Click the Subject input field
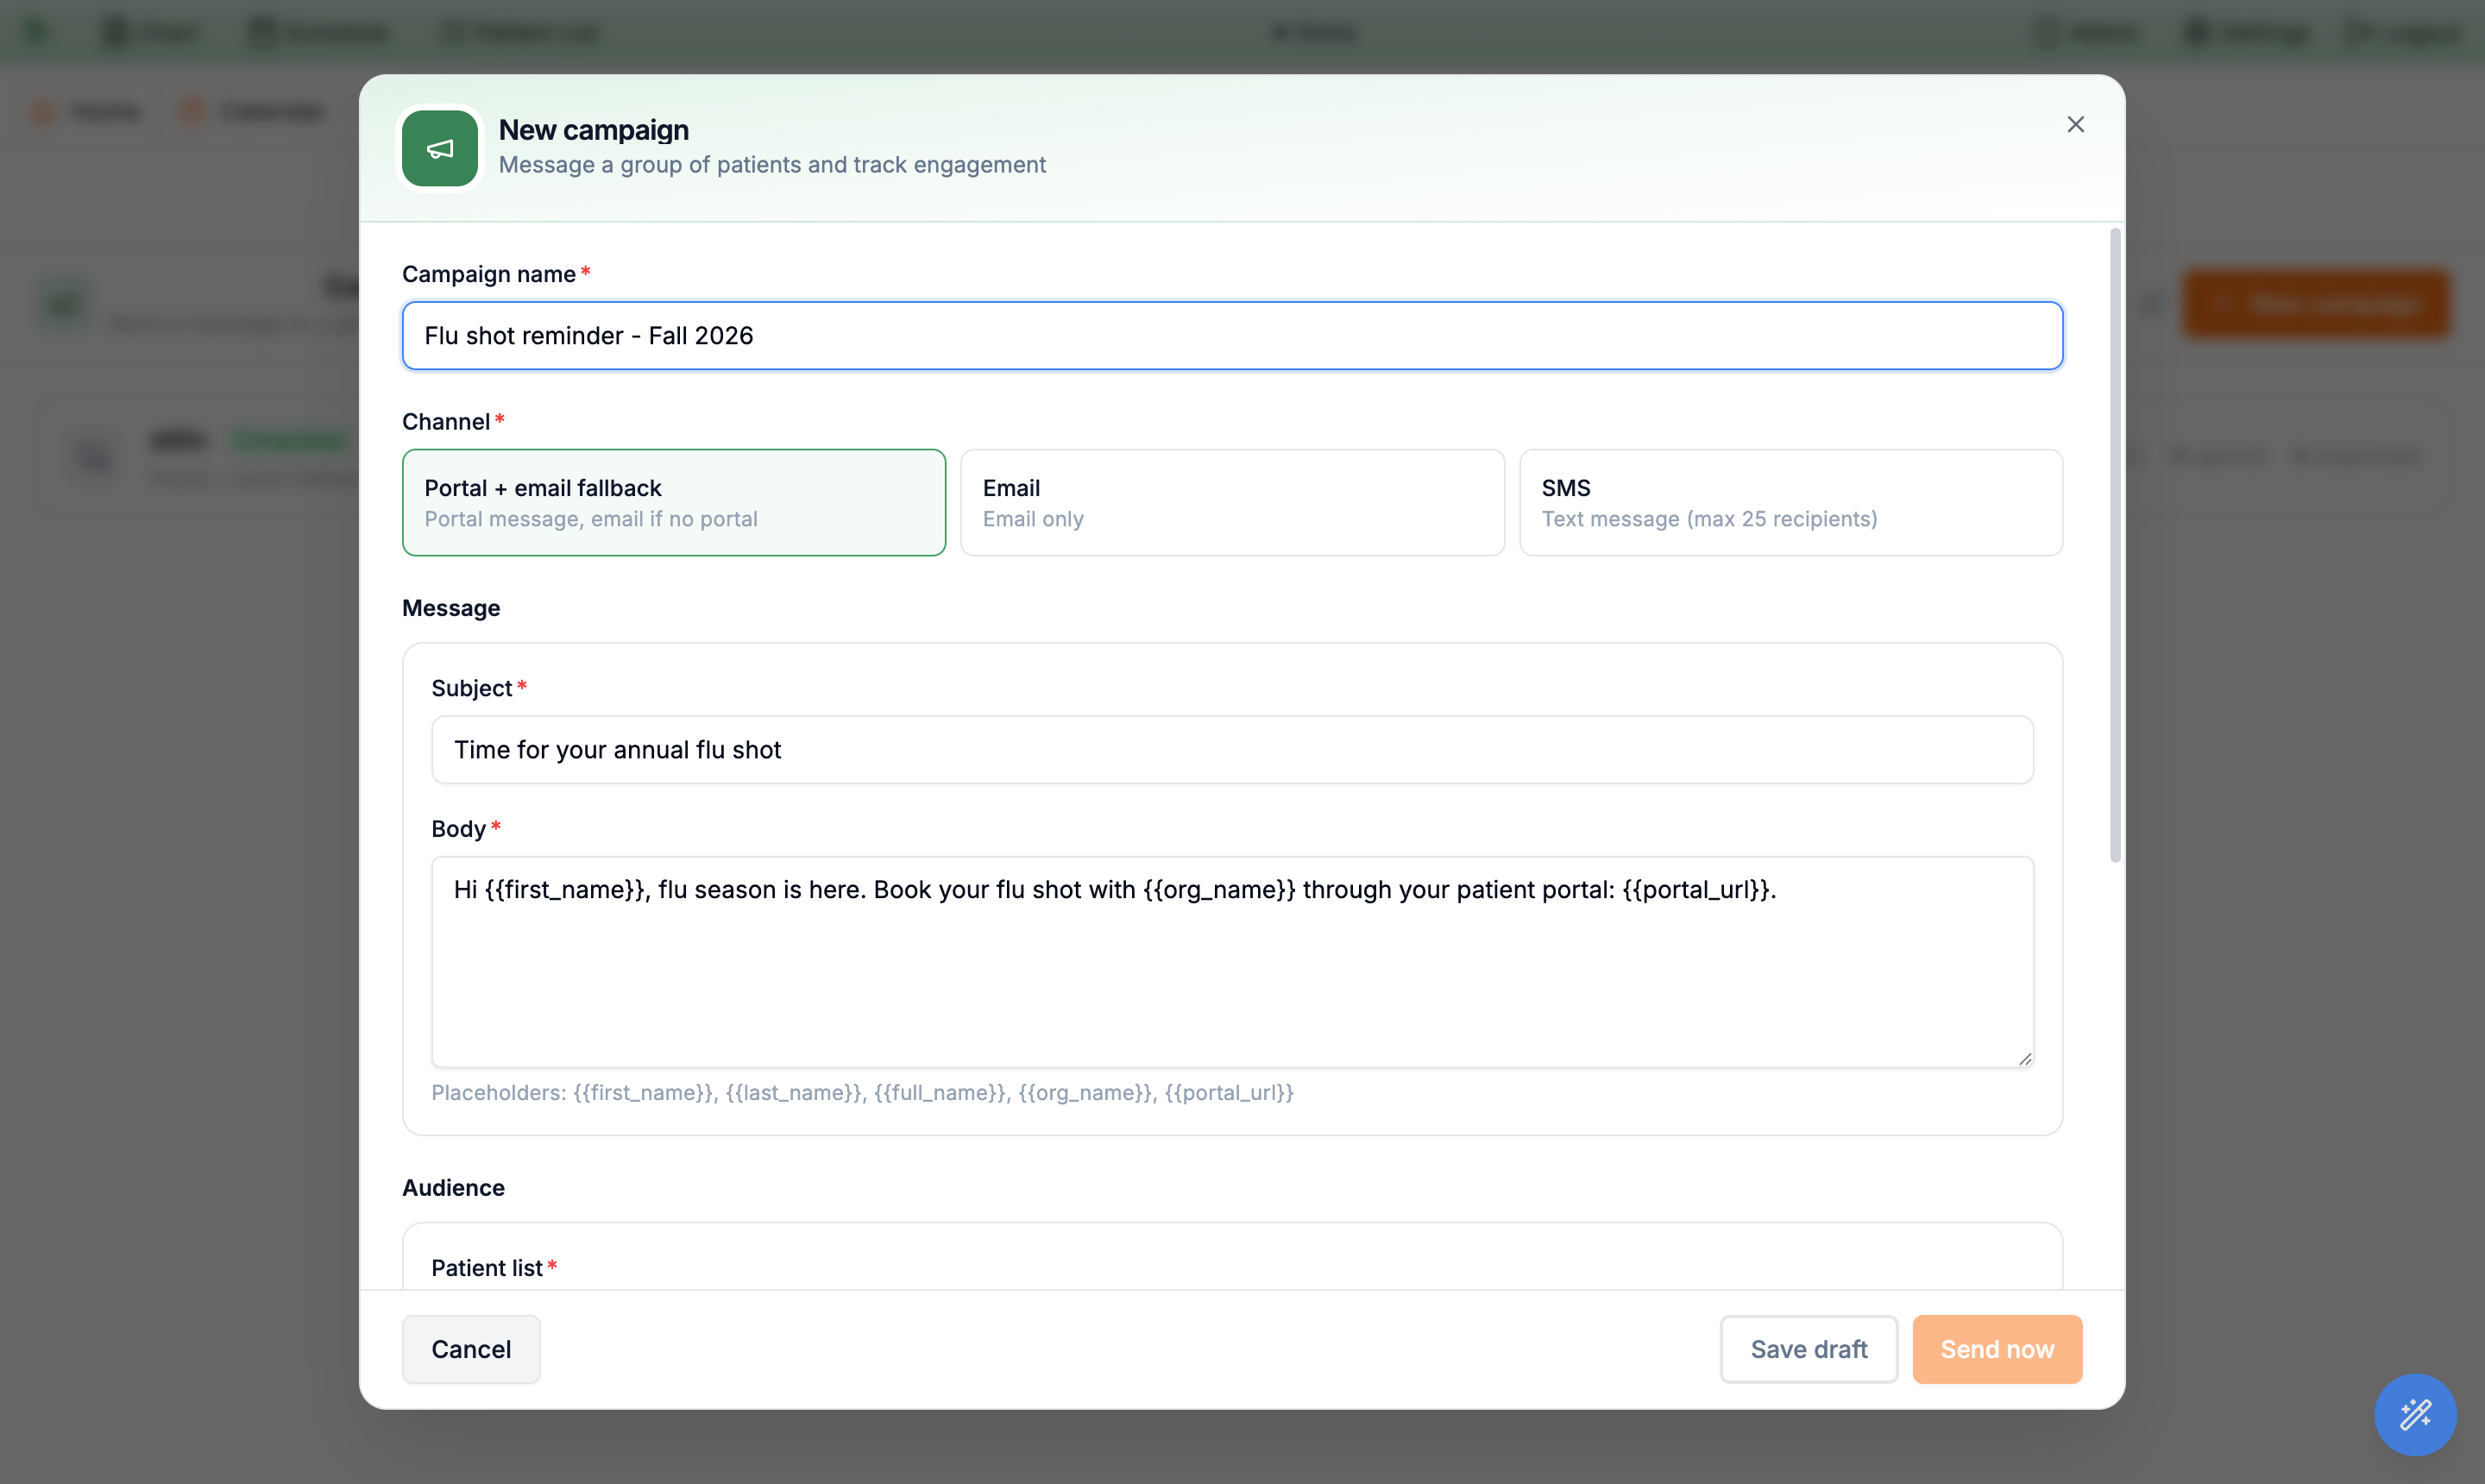This screenshot has height=1484, width=2485. coord(1232,750)
